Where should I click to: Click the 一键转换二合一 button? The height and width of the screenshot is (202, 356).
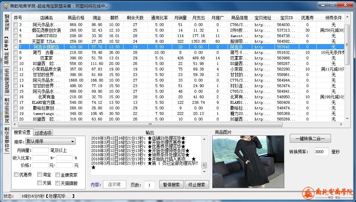(310, 138)
